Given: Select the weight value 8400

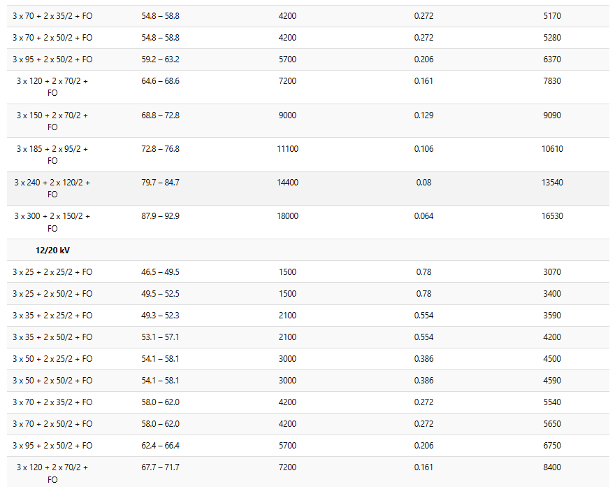Looking at the screenshot, I should click(552, 467).
